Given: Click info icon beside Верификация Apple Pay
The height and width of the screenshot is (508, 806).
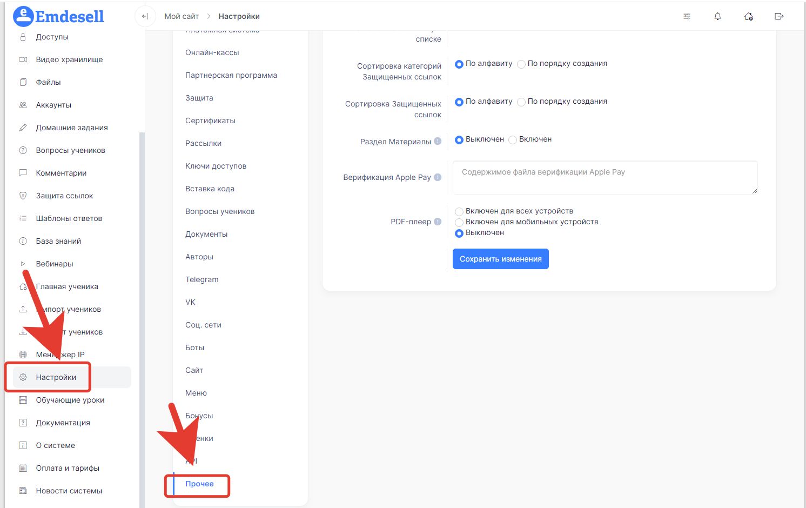Looking at the screenshot, I should 438,177.
